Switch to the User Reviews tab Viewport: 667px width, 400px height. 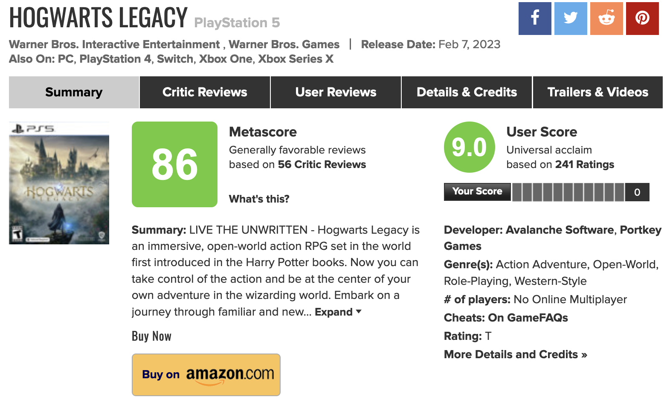pyautogui.click(x=336, y=92)
